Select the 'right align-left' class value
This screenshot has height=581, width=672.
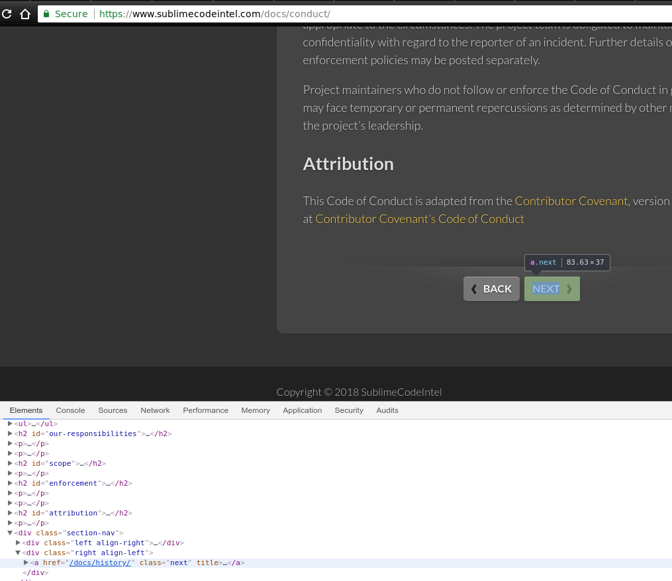point(110,553)
